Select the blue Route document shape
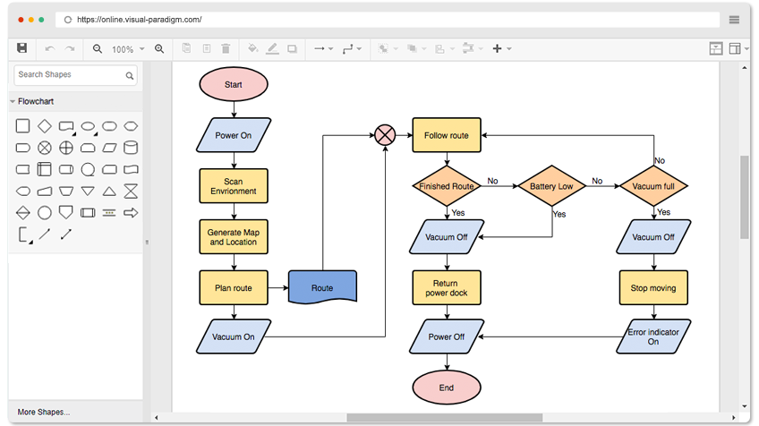The height and width of the screenshot is (426, 759). tap(322, 287)
